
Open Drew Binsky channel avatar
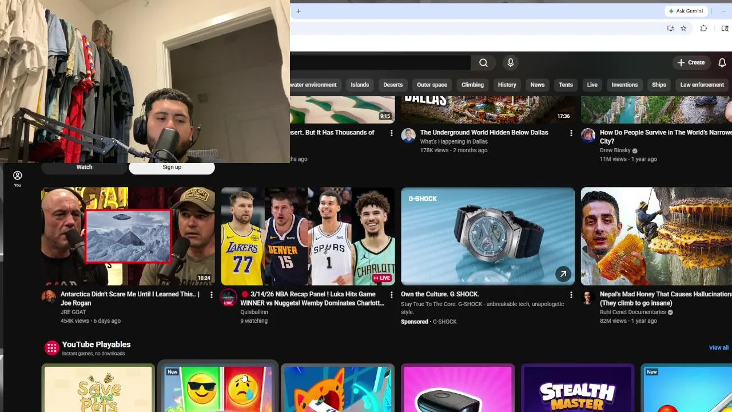coord(588,135)
